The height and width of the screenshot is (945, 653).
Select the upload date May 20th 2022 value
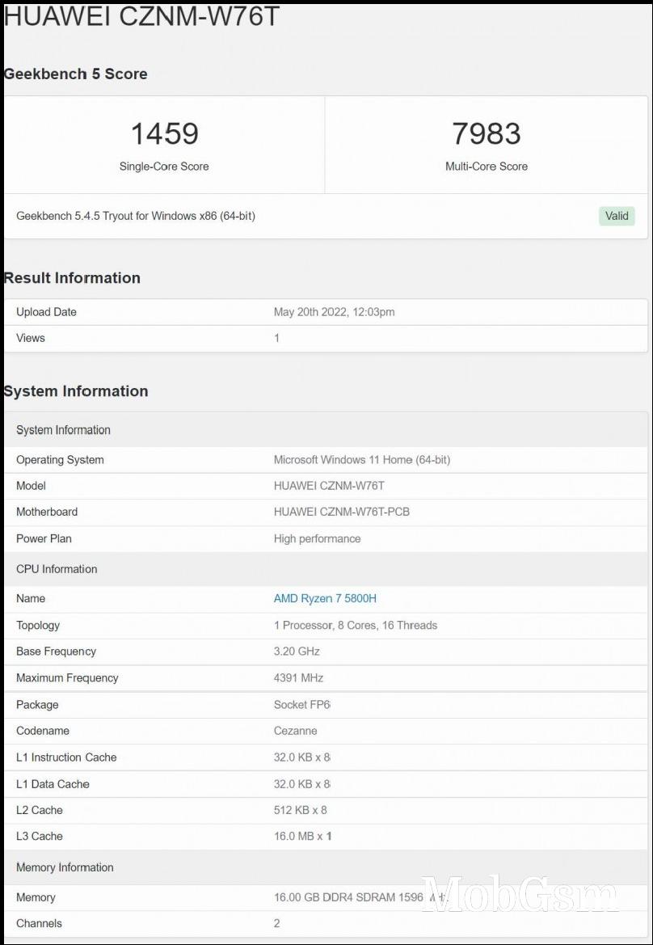tap(335, 312)
